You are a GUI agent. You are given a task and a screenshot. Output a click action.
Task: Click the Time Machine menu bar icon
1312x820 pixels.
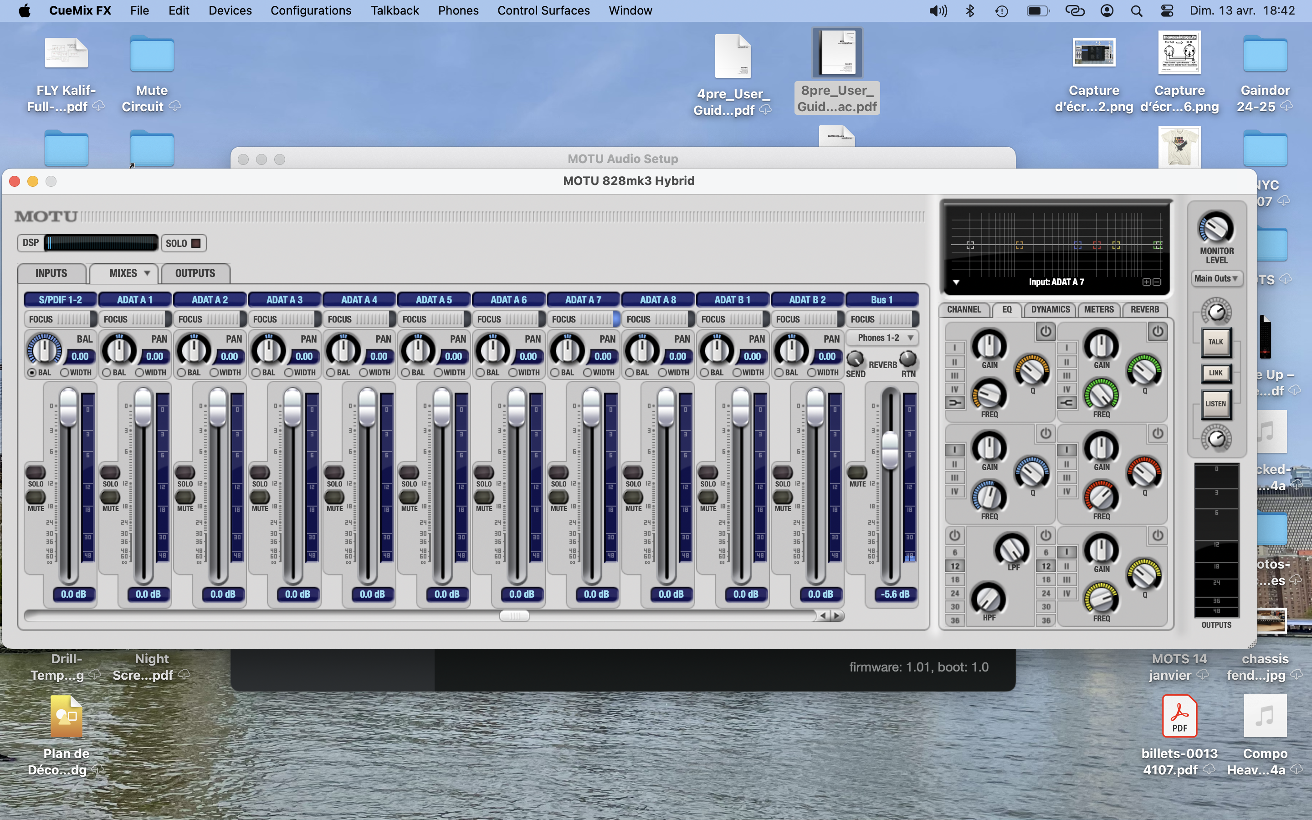pyautogui.click(x=1001, y=11)
